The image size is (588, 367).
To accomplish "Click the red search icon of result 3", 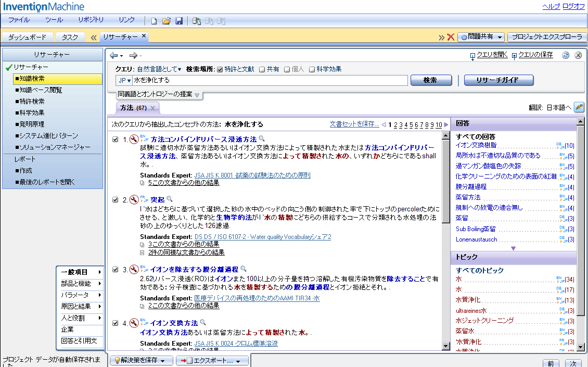I will (x=134, y=270).
